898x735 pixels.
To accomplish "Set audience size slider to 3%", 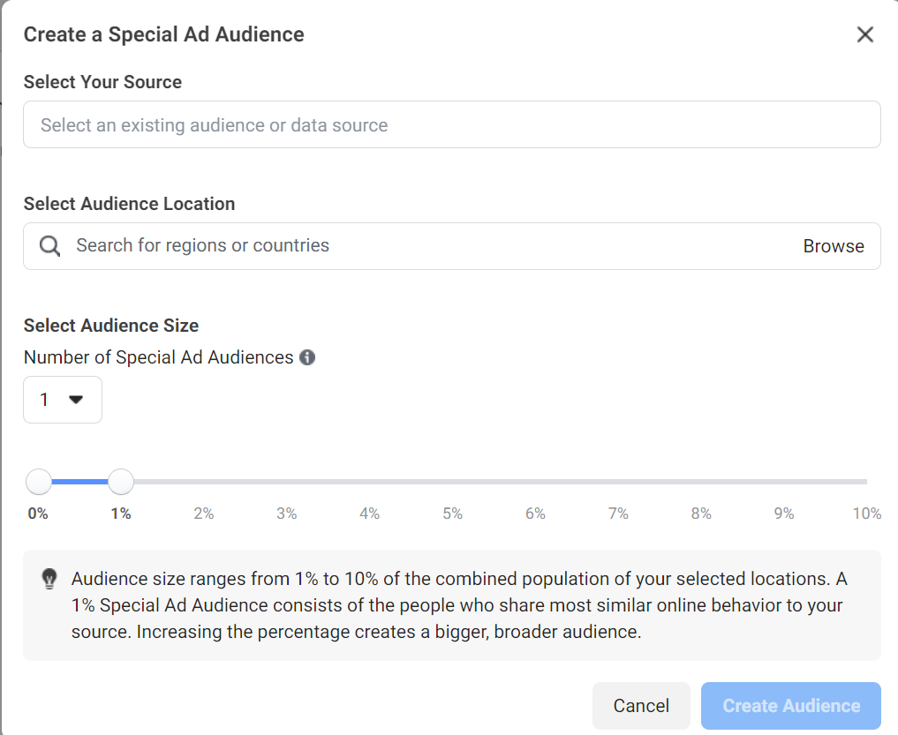I will 287,482.
